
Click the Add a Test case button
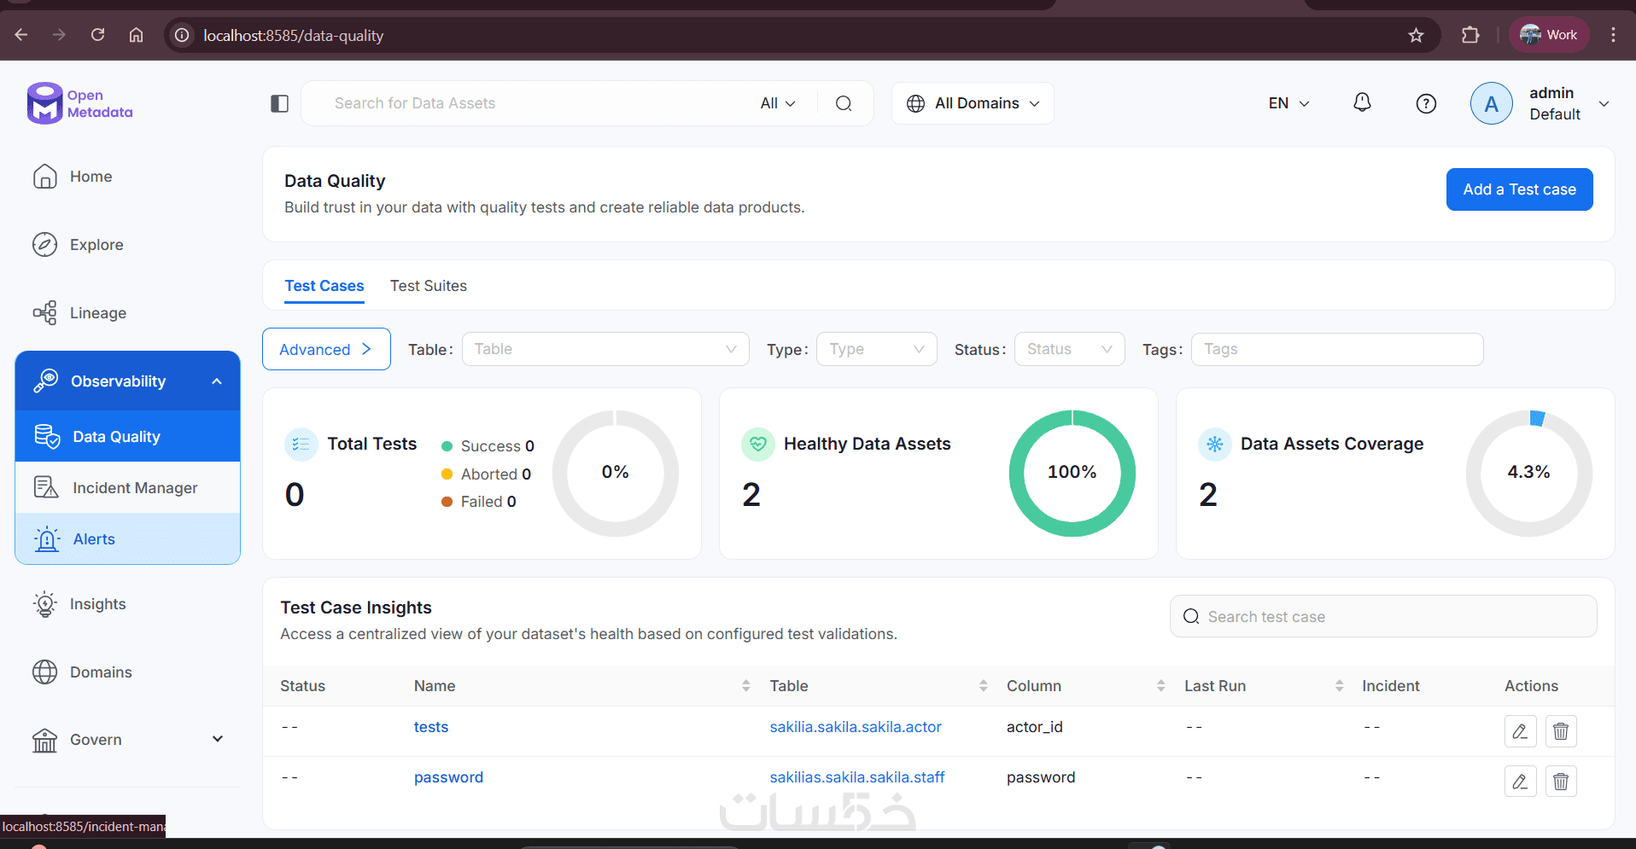tap(1519, 189)
